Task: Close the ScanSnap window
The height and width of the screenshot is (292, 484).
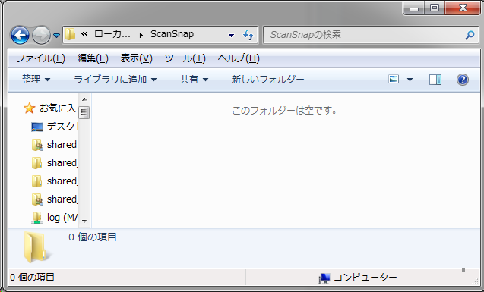Action: point(463,8)
